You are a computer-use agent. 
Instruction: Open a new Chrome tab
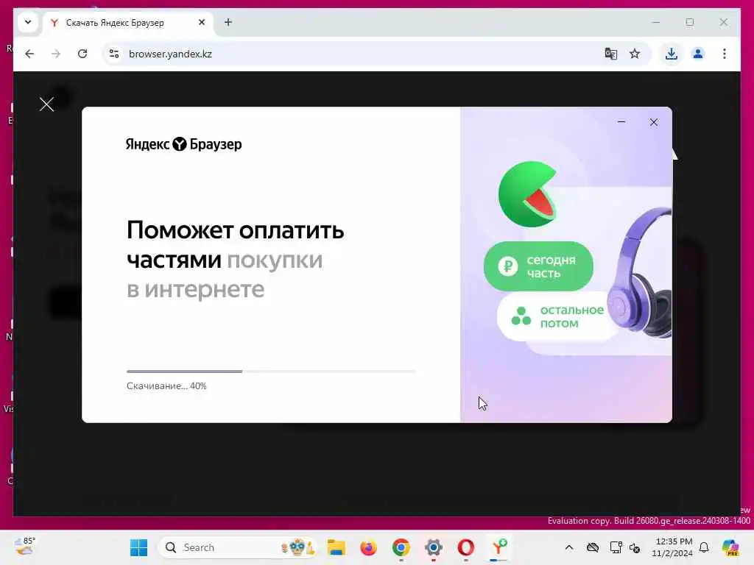pyautogui.click(x=228, y=22)
